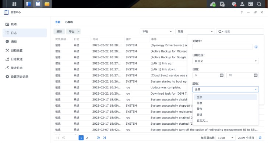Click the 关键字 keyword input field

coord(222,47)
